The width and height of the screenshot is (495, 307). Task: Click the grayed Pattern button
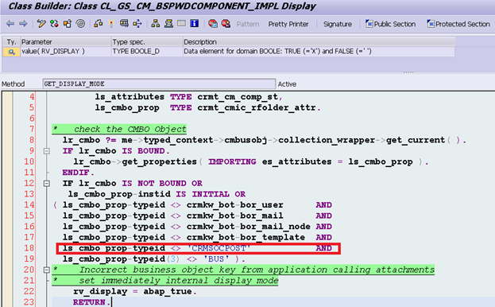pos(248,24)
